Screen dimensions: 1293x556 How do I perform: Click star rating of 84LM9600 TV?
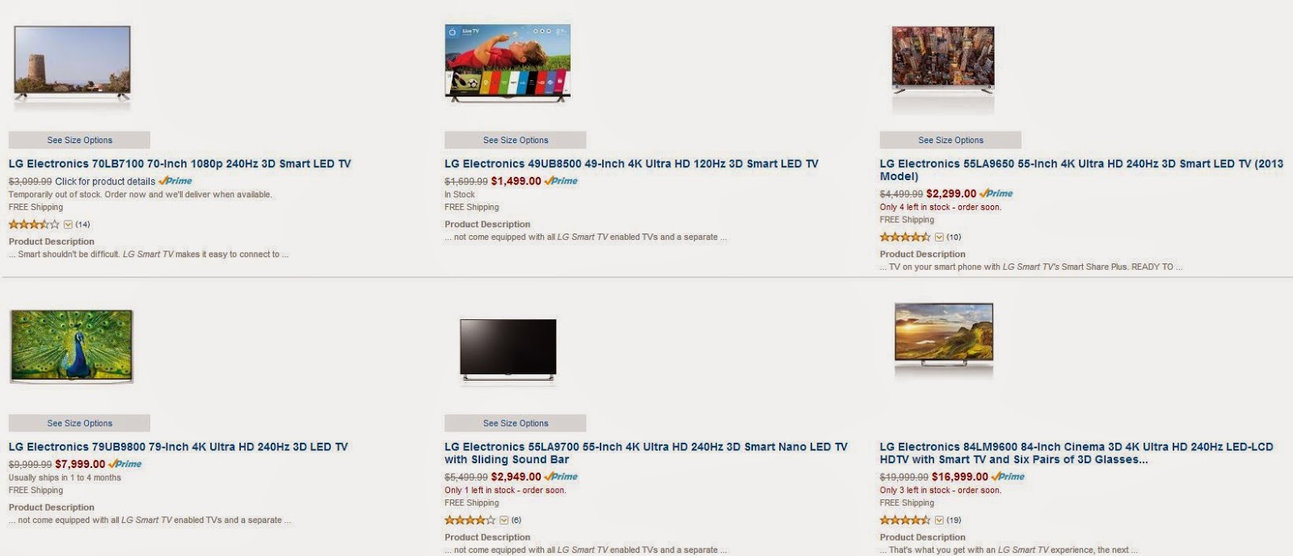tap(905, 520)
